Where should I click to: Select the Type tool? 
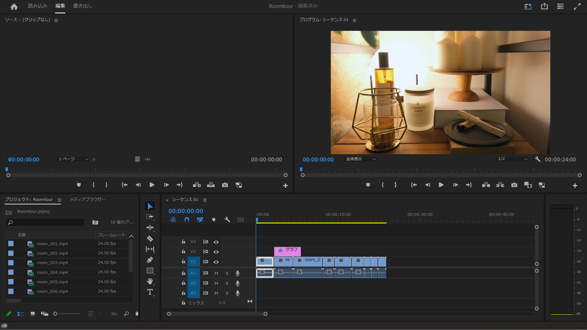tap(150, 292)
